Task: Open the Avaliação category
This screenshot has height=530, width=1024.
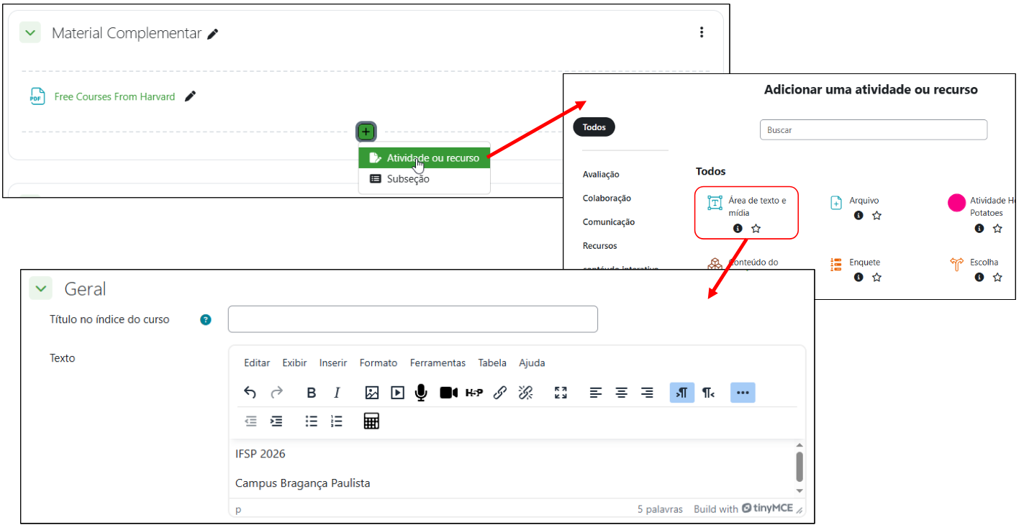Action: 601,175
